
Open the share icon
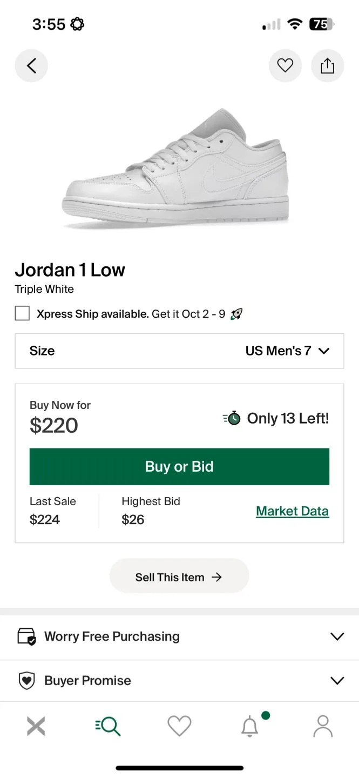328,65
